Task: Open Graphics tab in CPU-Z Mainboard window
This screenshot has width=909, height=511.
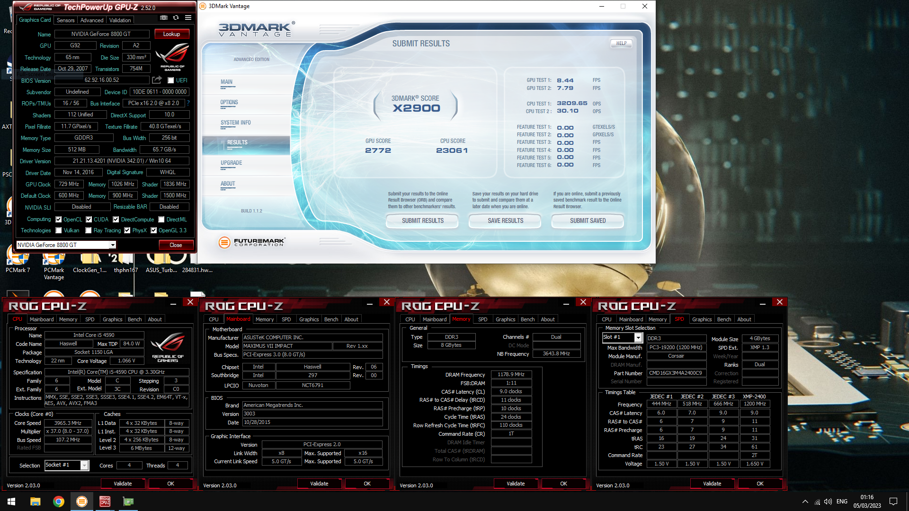Action: 309,319
